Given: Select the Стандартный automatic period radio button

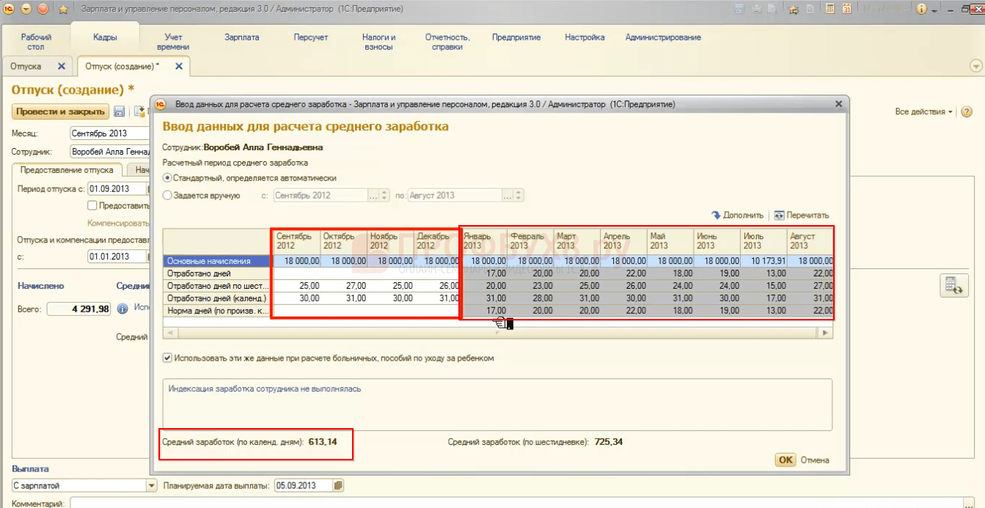Looking at the screenshot, I should [x=167, y=178].
